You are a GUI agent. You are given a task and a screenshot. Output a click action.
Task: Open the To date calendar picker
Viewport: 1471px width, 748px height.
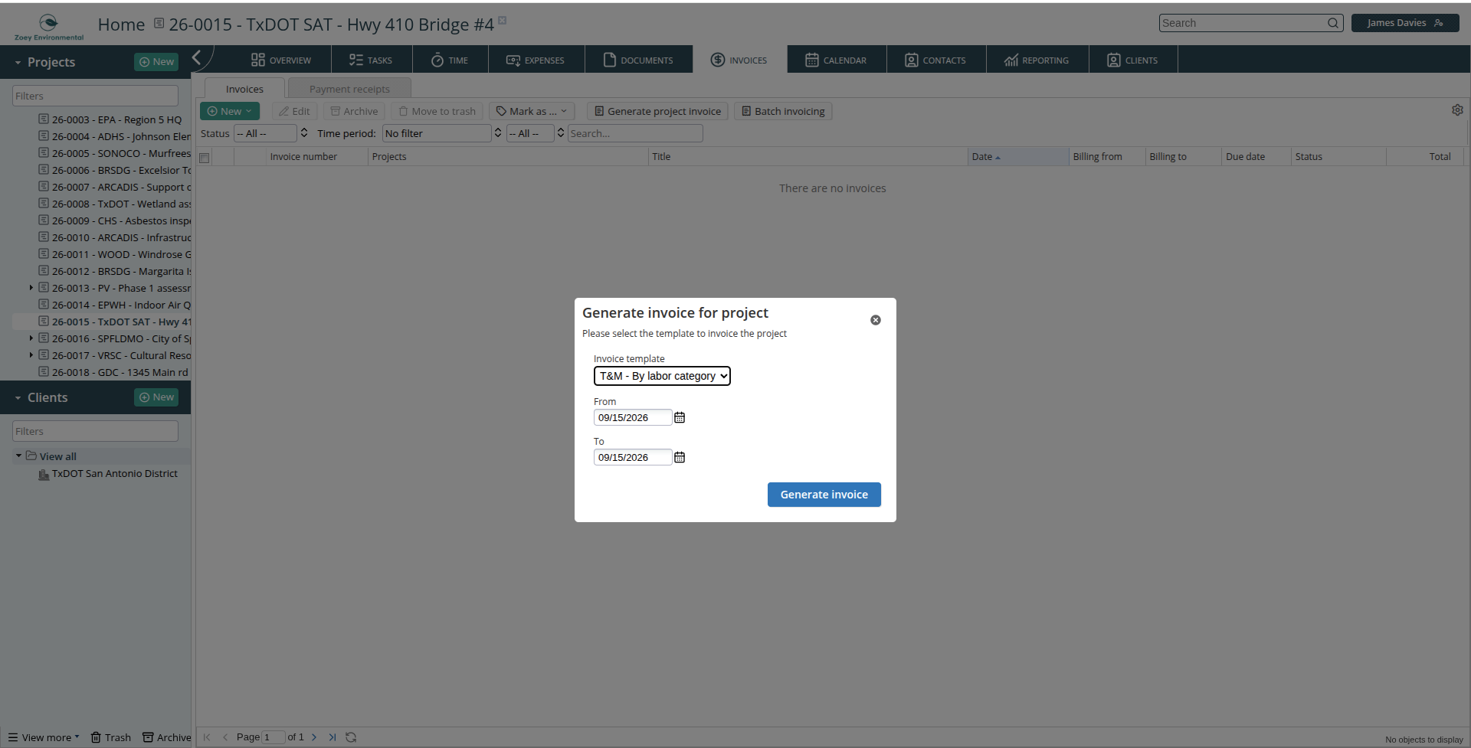coord(680,457)
